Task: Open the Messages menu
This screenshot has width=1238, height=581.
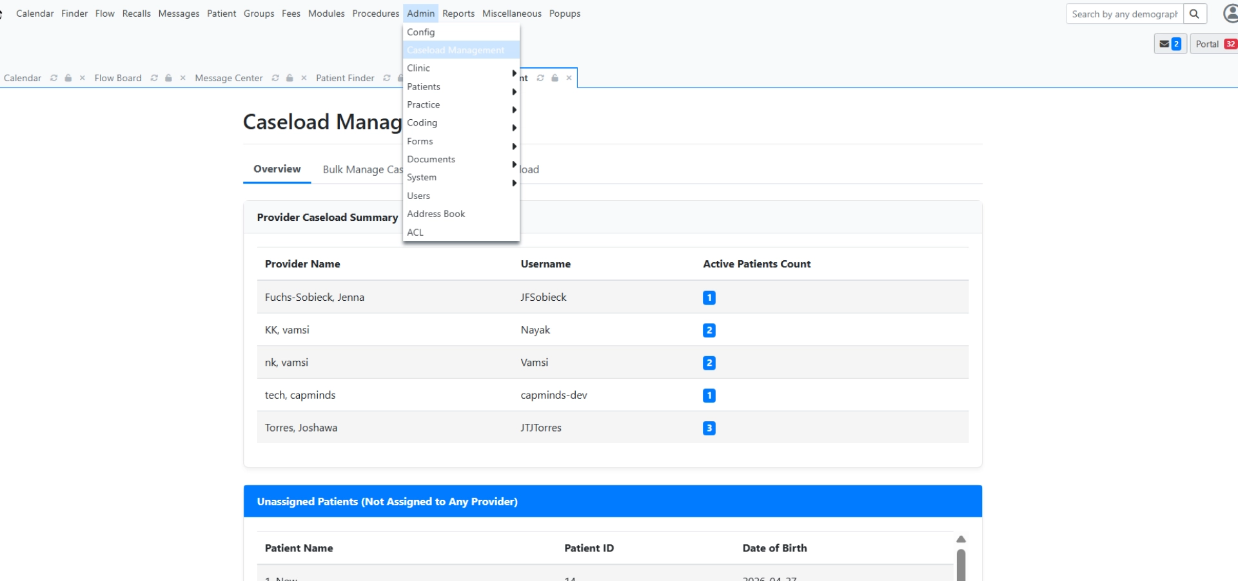Action: (179, 14)
